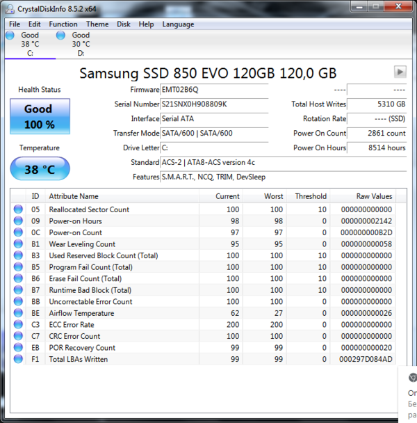Click the blue status orb for disk D:

[x=60, y=35]
